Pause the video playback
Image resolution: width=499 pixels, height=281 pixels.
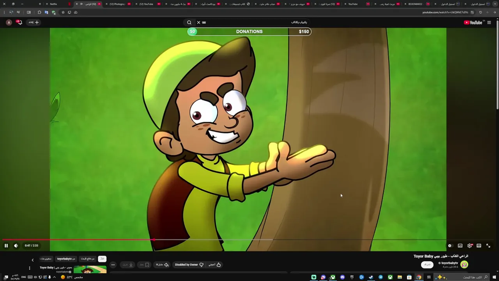6,245
